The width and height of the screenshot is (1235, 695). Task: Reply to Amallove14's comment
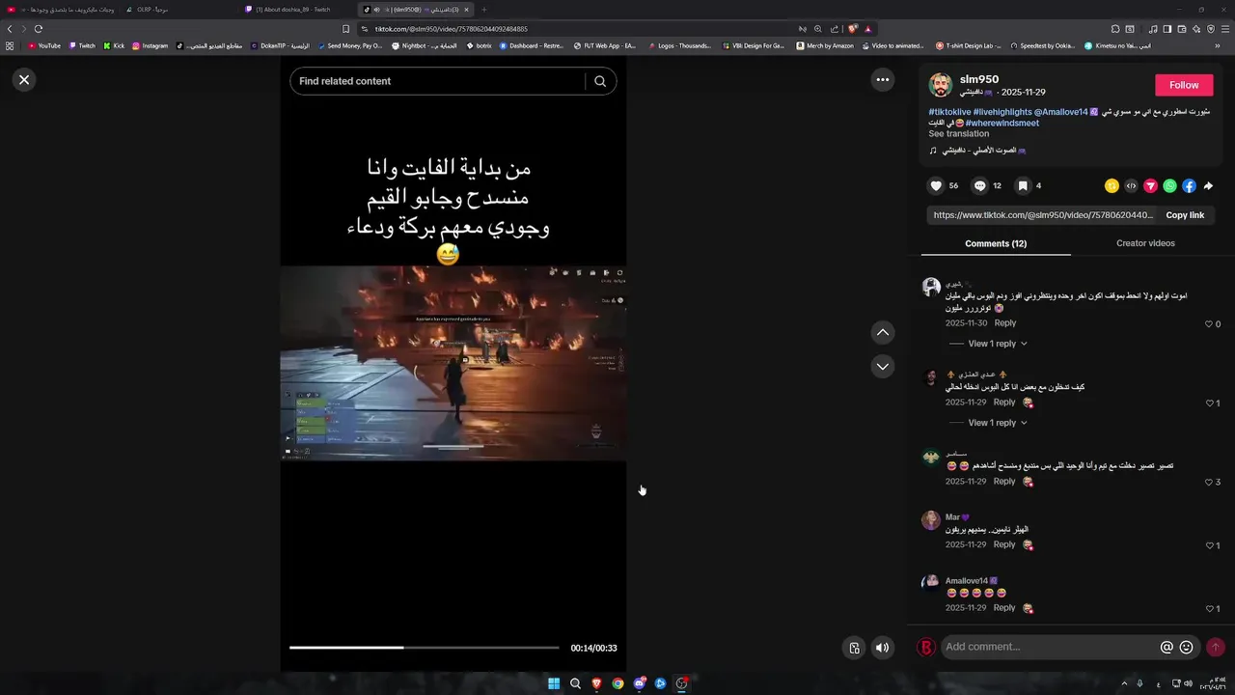[1004, 608]
